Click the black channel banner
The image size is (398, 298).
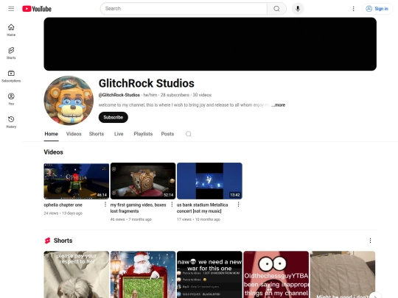pyautogui.click(x=210, y=44)
